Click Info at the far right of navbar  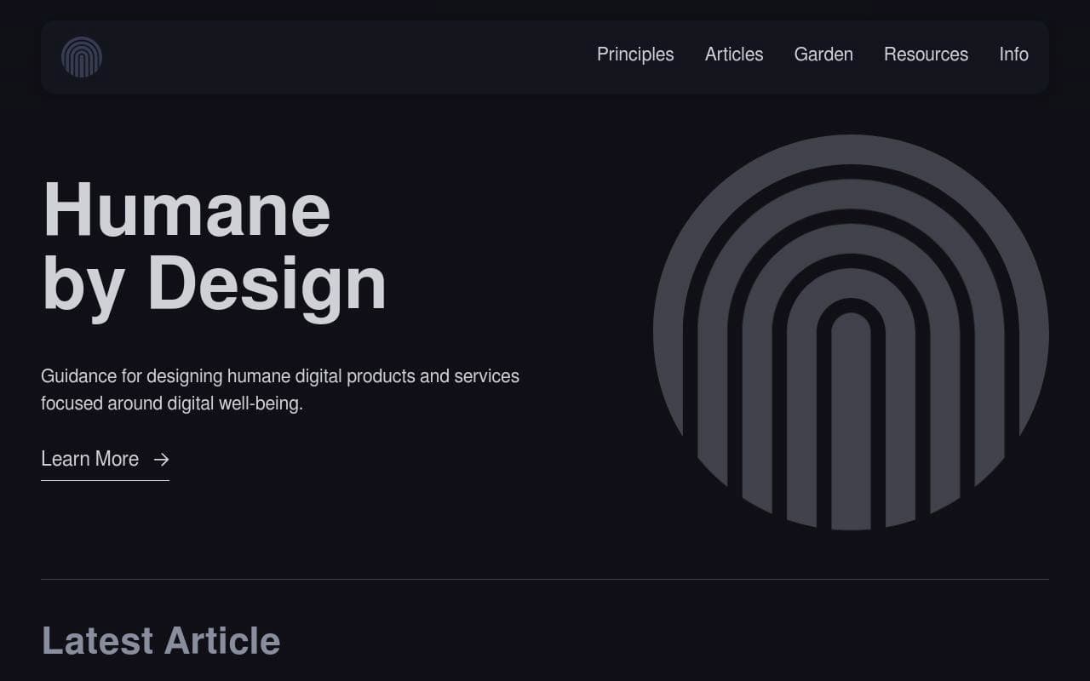[x=1013, y=54]
